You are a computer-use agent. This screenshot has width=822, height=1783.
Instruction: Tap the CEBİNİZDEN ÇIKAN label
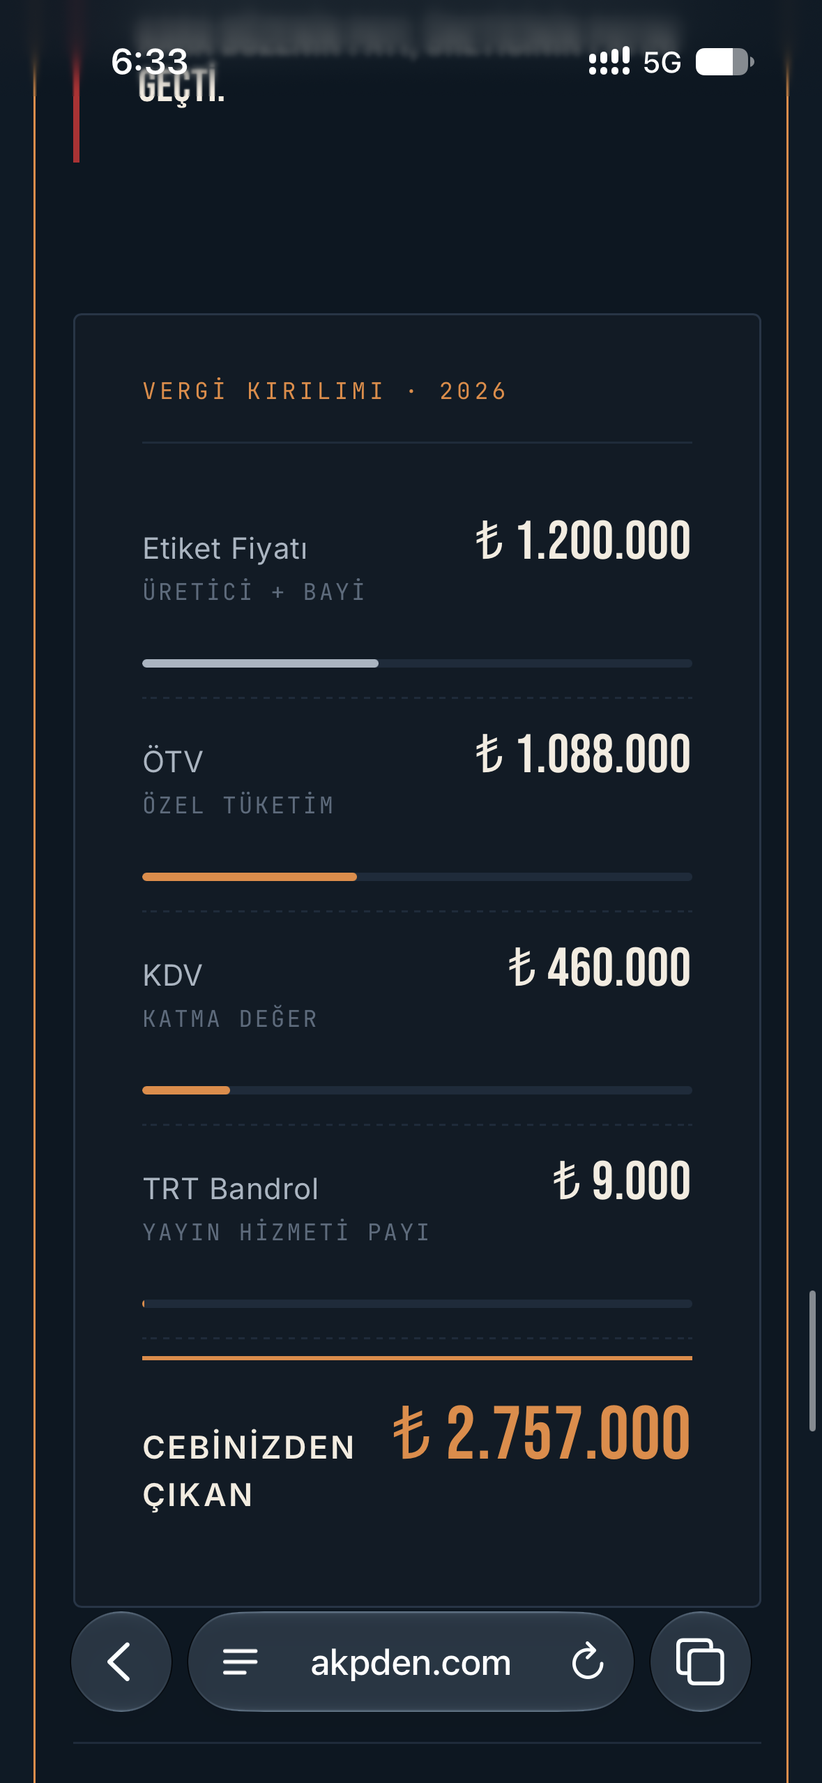[248, 1471]
